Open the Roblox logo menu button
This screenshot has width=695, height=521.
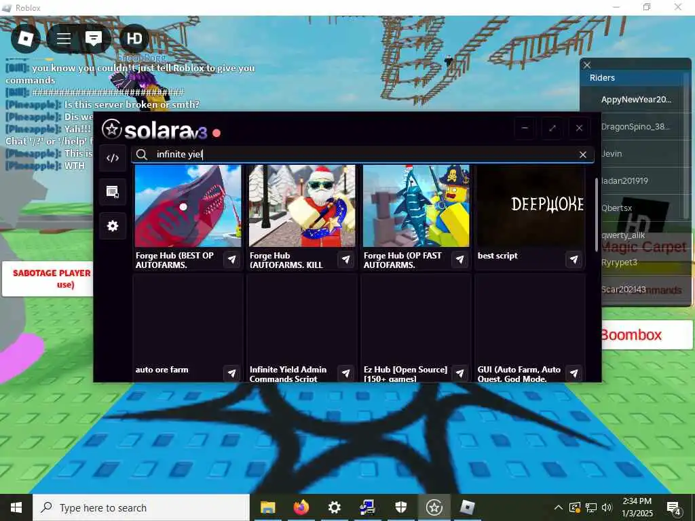click(25, 39)
